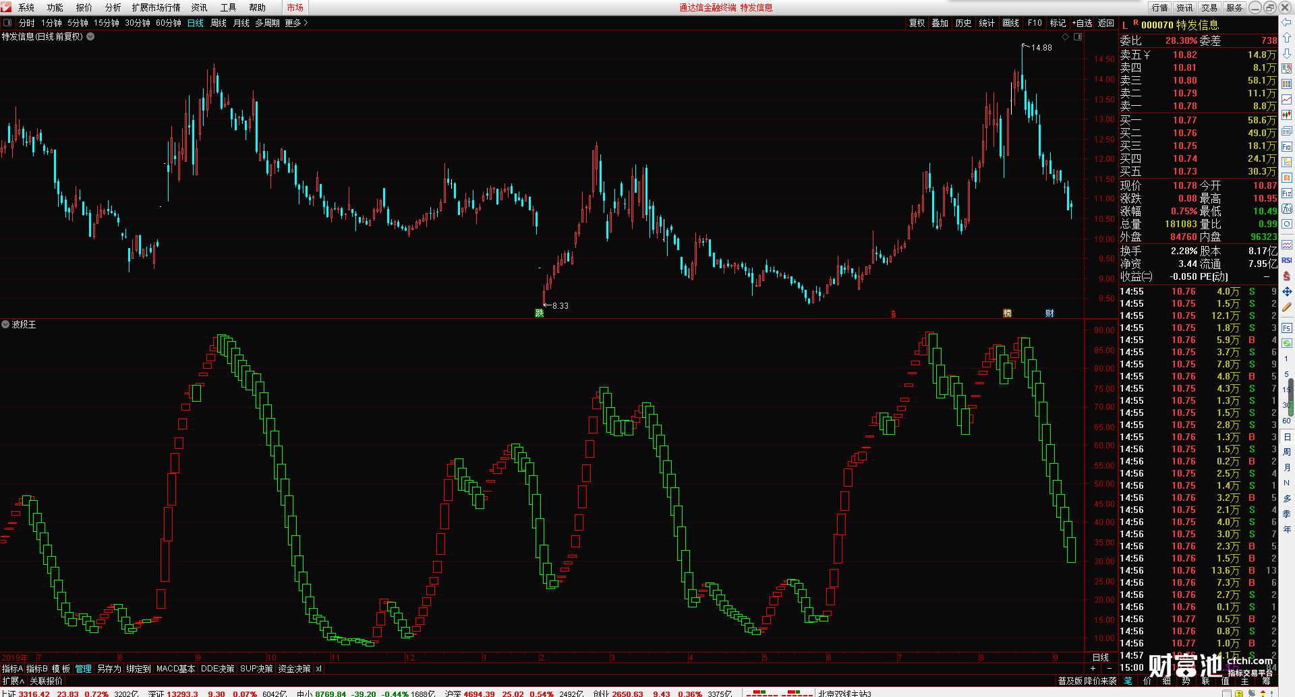
Task: Click the red S dollar icon in sidebar
Action: coord(1287,276)
